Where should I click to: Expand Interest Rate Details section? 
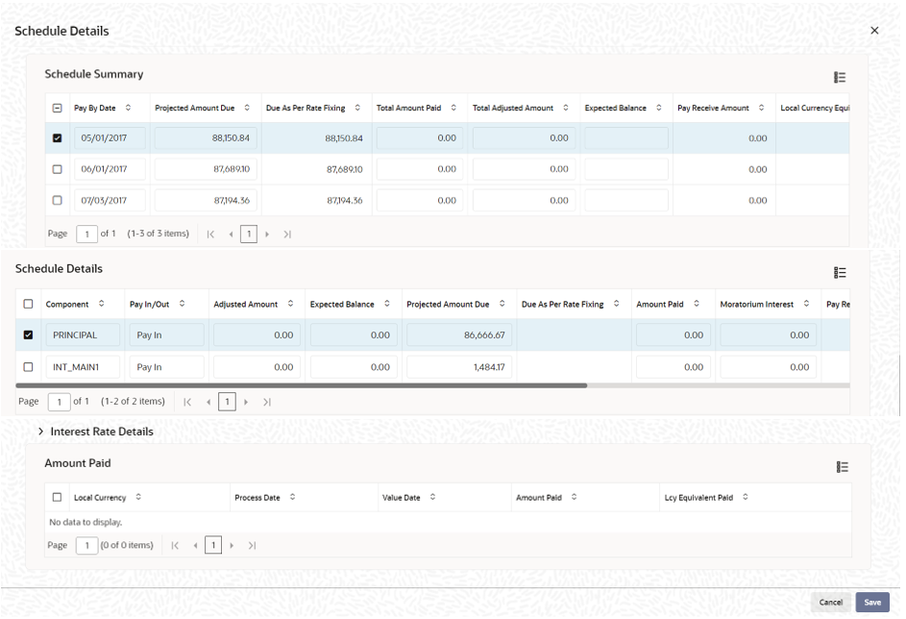[x=40, y=432]
